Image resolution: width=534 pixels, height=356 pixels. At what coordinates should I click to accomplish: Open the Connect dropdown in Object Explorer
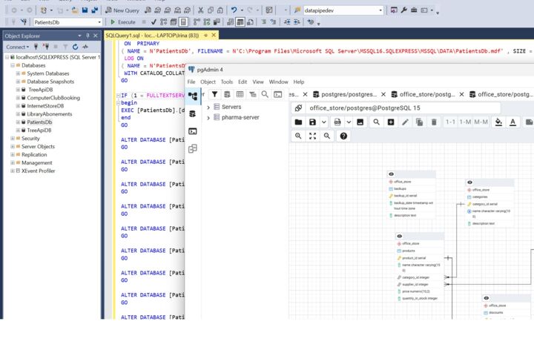click(x=17, y=47)
